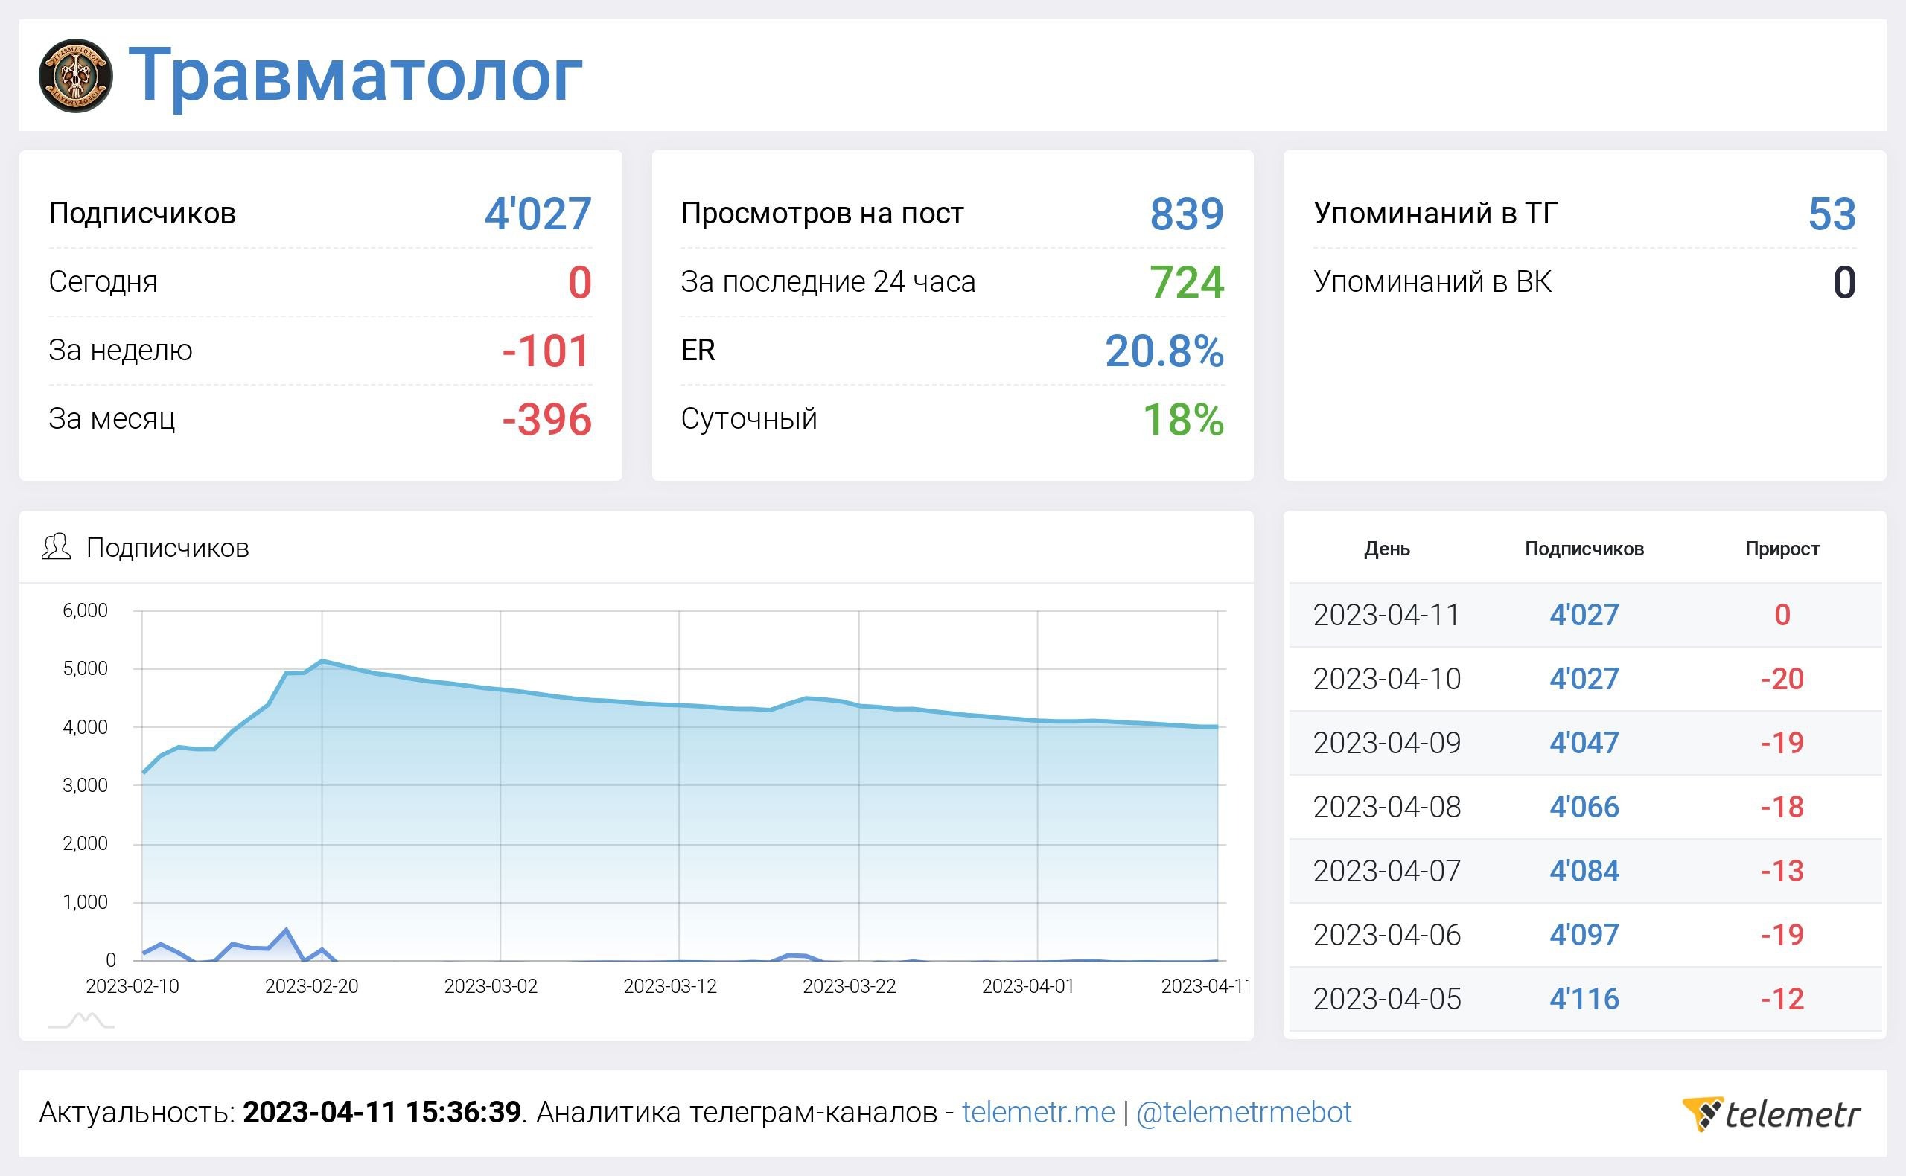
Task: Click the За месяц value -396
Action: [546, 419]
